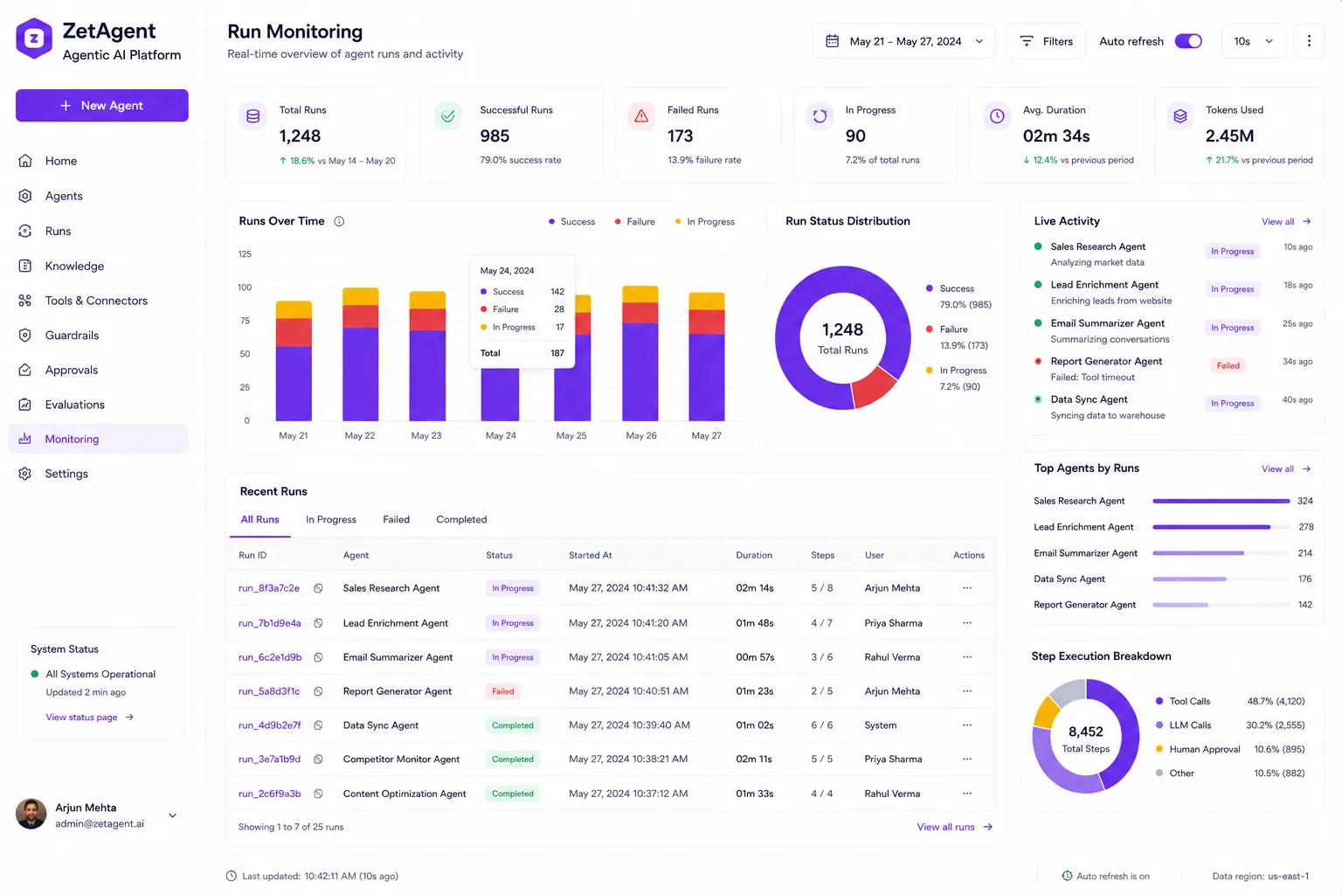1342x895 pixels.
Task: Copy run ID run_5a8d3f1c
Action: point(318,691)
